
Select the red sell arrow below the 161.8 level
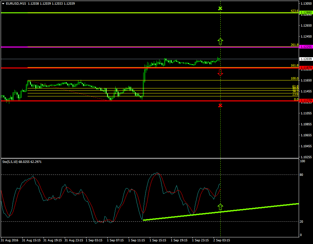(220, 72)
